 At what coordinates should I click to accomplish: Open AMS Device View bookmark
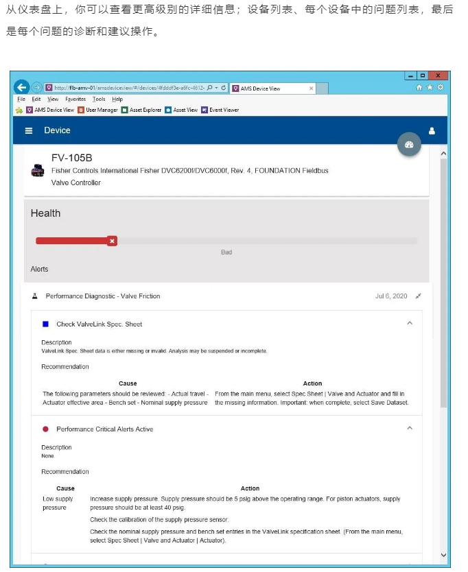(x=50, y=110)
